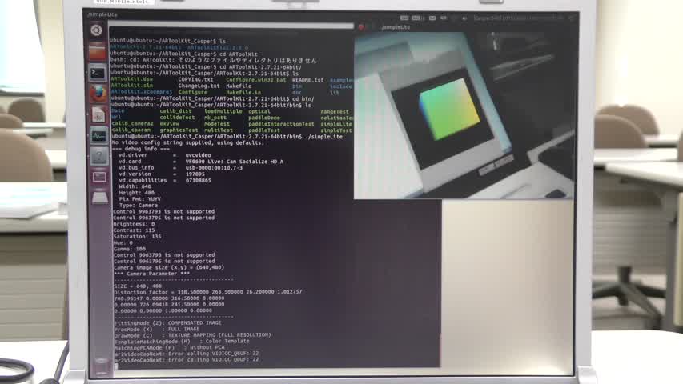Click last 'Error calling VIDIOC_QBUF: 22' line
This screenshot has height=384, width=683.
pyautogui.click(x=187, y=360)
